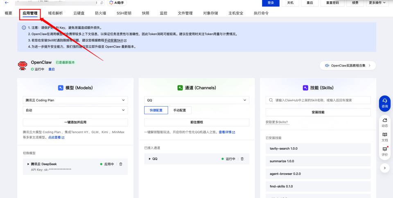Click the 安装技能 button
This screenshot has width=393, height=198.
point(318,112)
